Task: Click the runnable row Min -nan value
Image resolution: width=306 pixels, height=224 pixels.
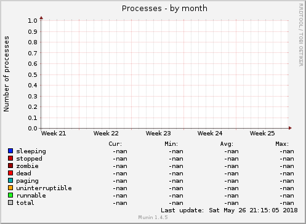Action: click(x=176, y=196)
